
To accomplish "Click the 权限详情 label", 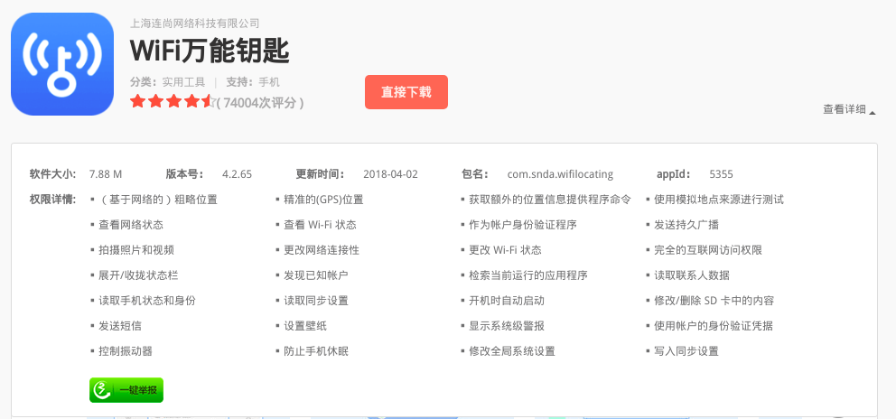I will pyautogui.click(x=52, y=200).
